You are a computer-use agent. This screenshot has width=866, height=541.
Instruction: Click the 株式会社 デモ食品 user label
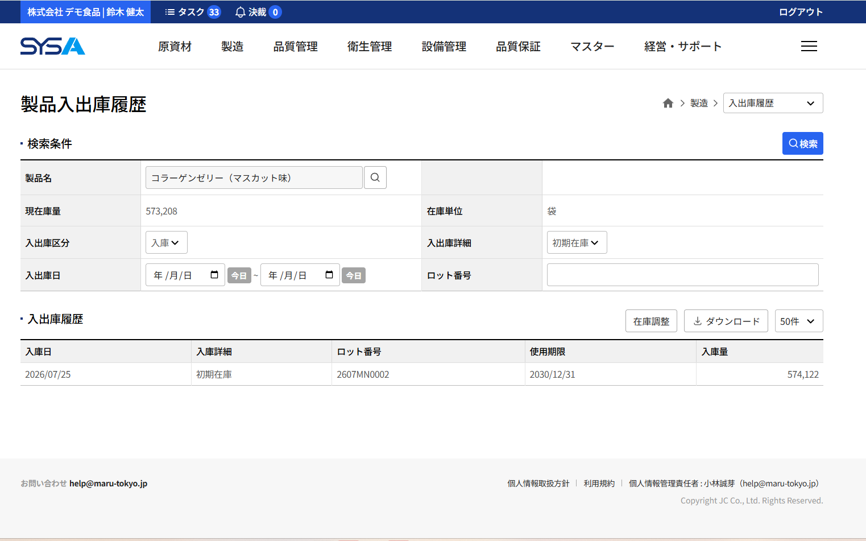coord(85,12)
